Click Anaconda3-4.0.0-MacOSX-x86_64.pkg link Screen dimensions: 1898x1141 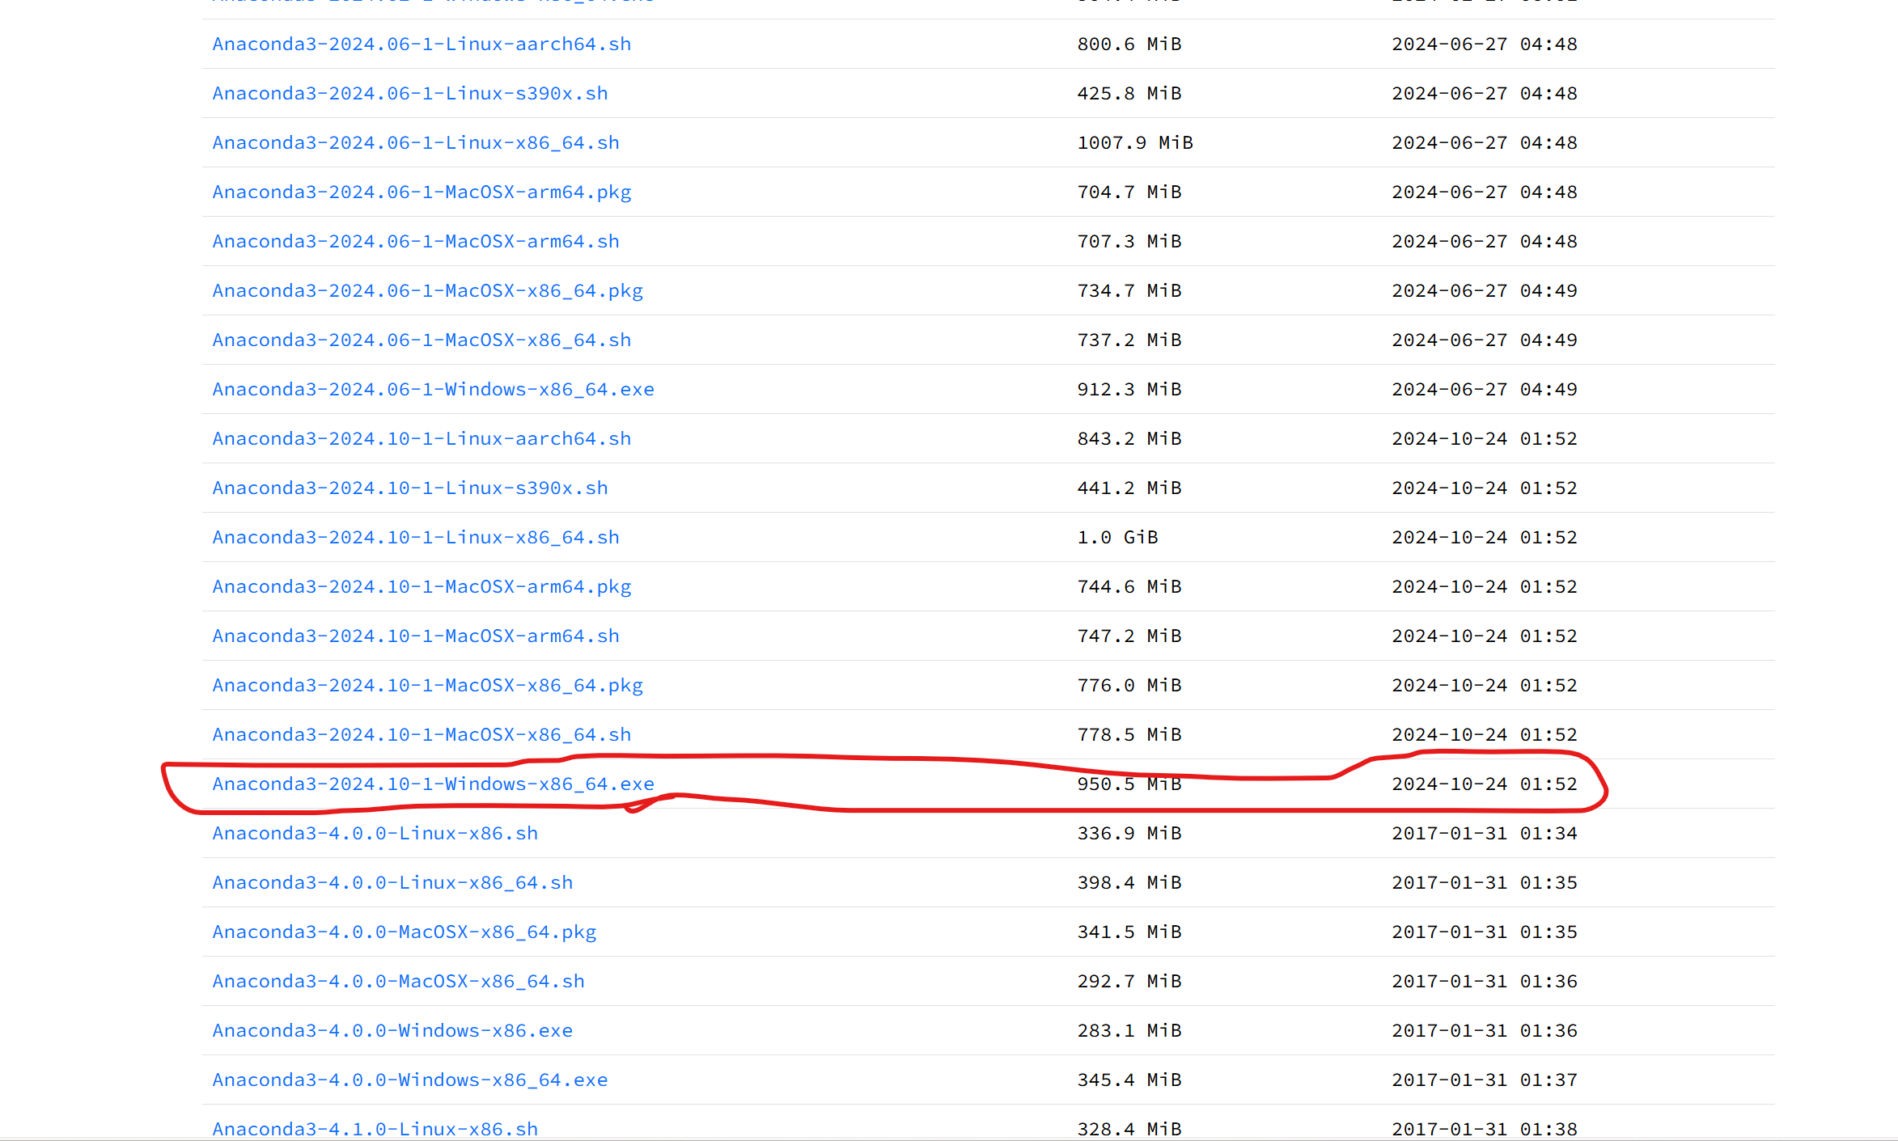(404, 932)
